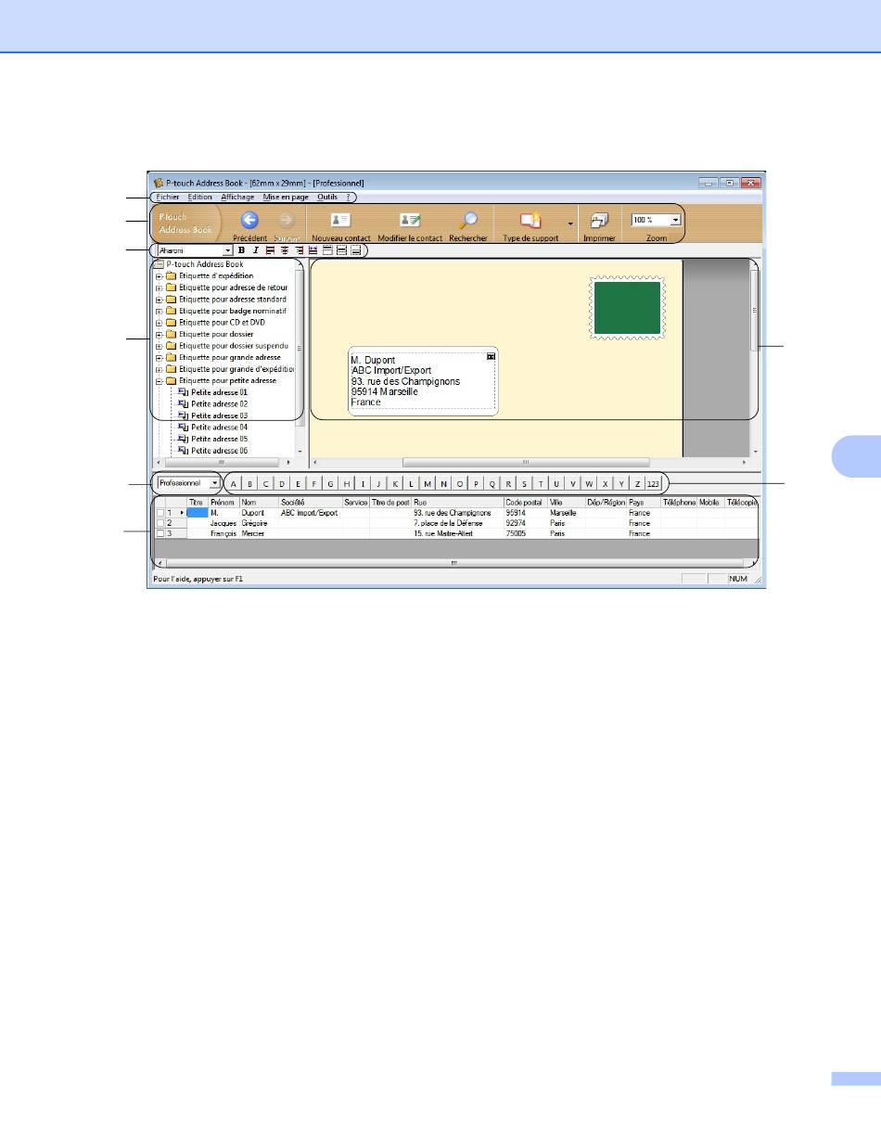881x1137 pixels.
Task: Expand Etiquette pour dossier suspendu node
Action: click(x=159, y=345)
